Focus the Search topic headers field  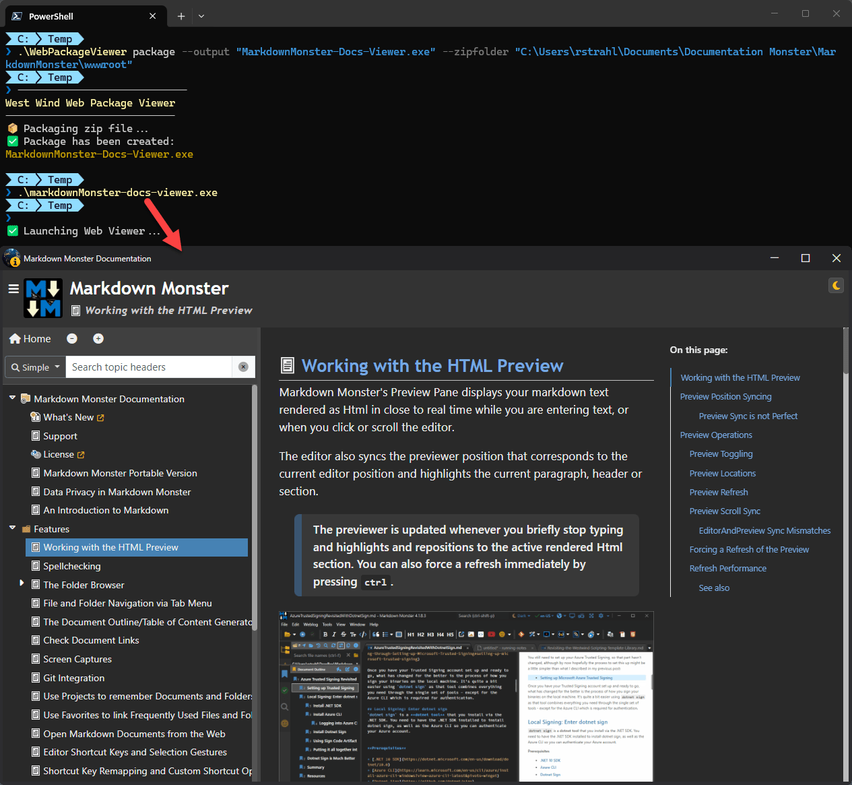150,367
